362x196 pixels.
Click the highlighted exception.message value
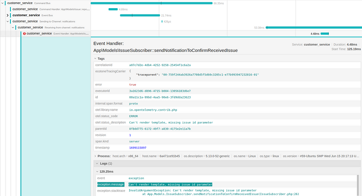[171, 185]
